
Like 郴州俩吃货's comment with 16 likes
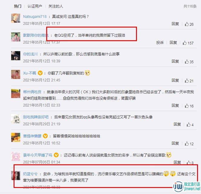click(x=187, y=106)
